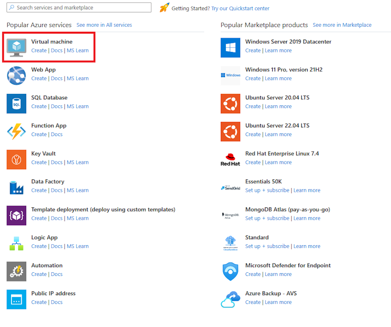The width and height of the screenshot is (391, 327).
Task: Click Set up + subscribe for MongoDB Atlas
Action: (x=267, y=218)
